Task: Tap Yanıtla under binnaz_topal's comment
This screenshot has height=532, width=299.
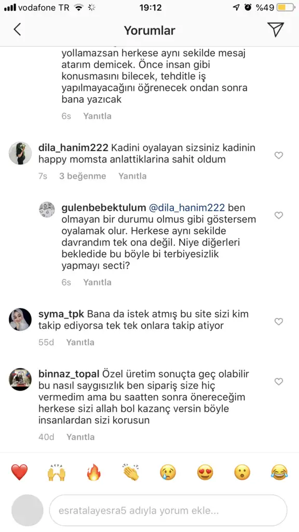Action: (80, 437)
